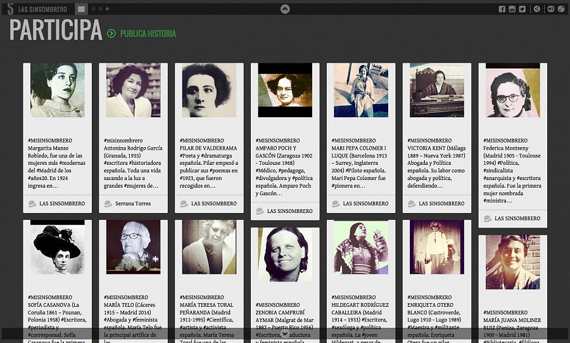The height and width of the screenshot is (343, 570).
Task: Open Margarita Manso portrait thumbnail
Action: tap(57, 91)
